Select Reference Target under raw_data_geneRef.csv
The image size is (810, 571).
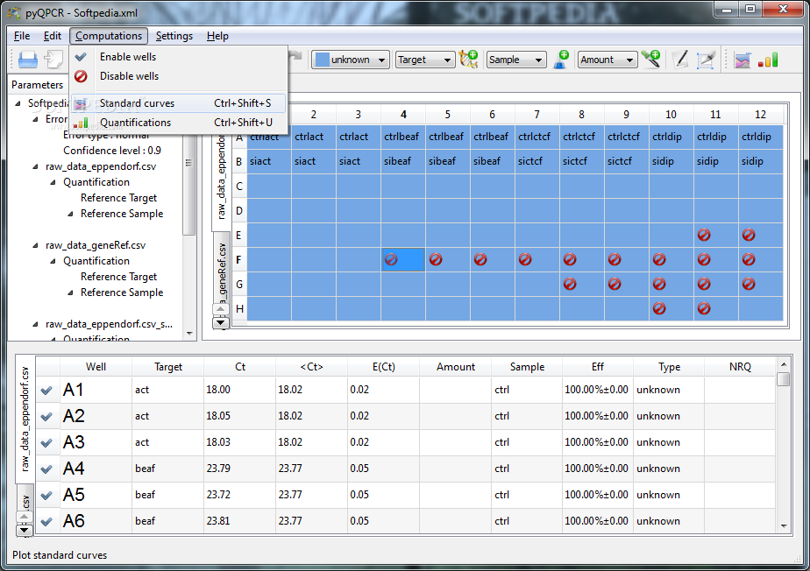[119, 277]
